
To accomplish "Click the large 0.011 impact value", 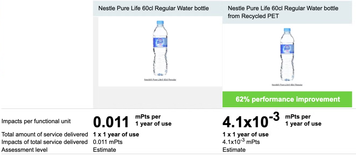I will [x=111, y=122].
